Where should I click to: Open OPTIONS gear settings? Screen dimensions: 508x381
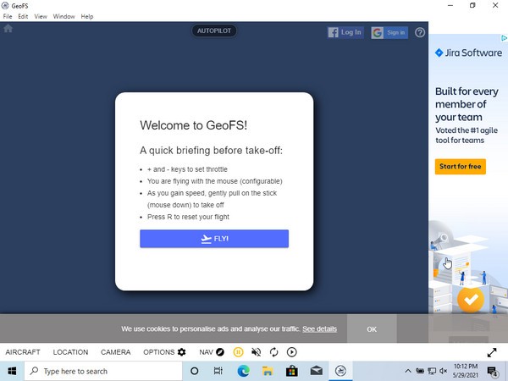[x=164, y=352]
